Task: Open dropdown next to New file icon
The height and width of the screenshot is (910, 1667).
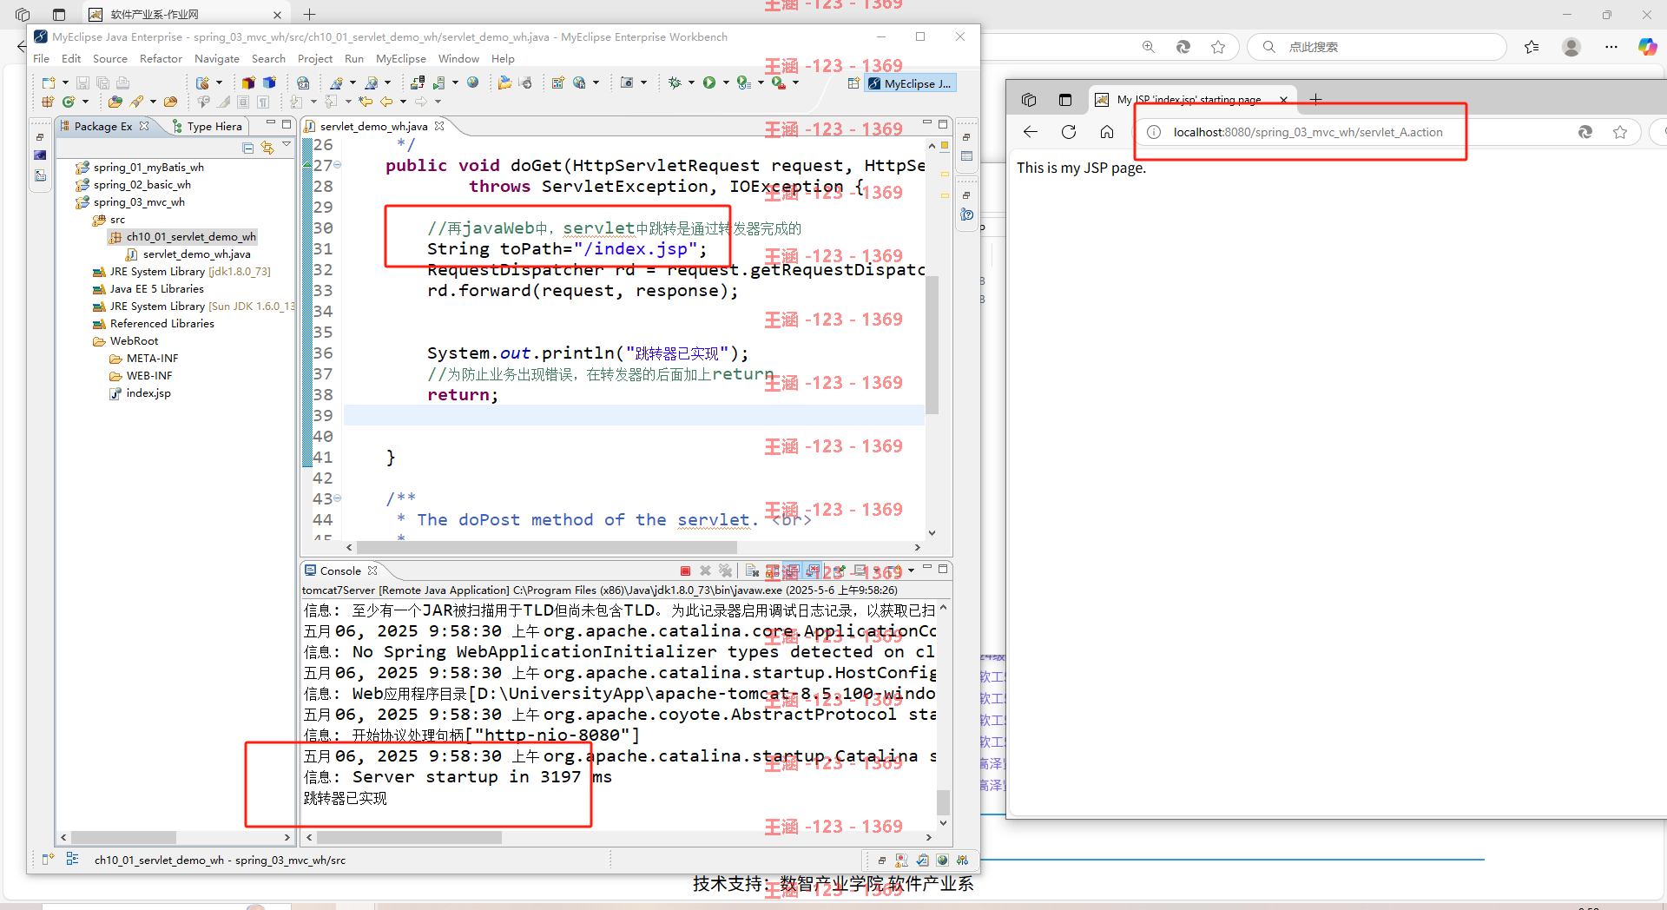Action: [65, 82]
